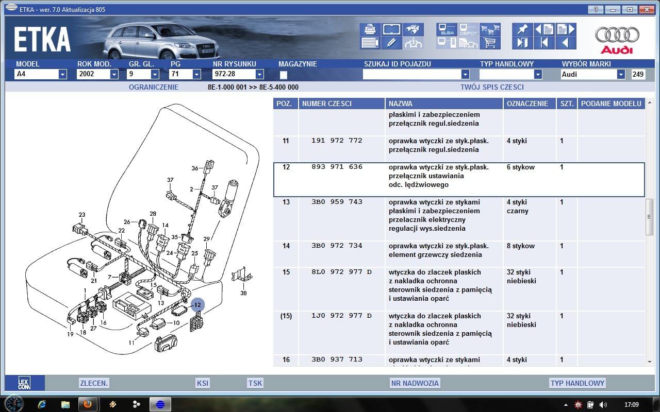Launch the ELSA link icon
Viewport: 660px width, 412px height.
[x=447, y=29]
